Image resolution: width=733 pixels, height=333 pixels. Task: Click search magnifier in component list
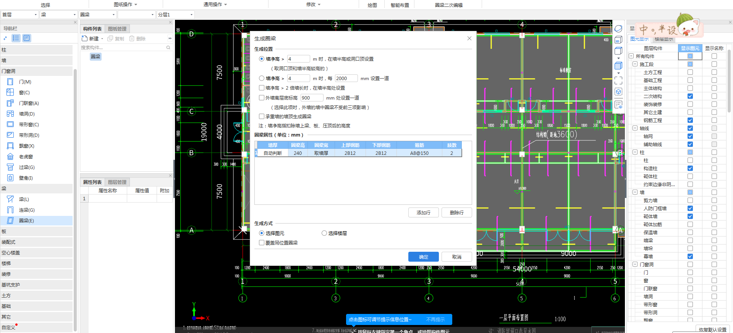tap(168, 47)
